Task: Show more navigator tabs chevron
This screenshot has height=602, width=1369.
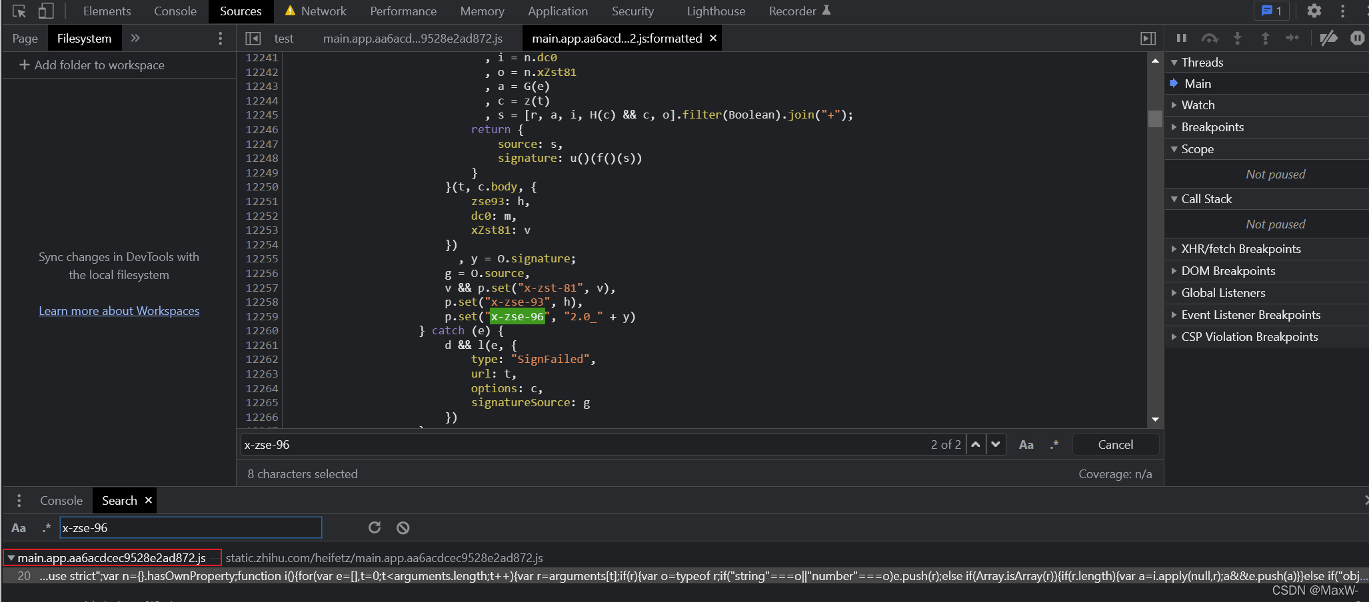Action: pyautogui.click(x=135, y=38)
